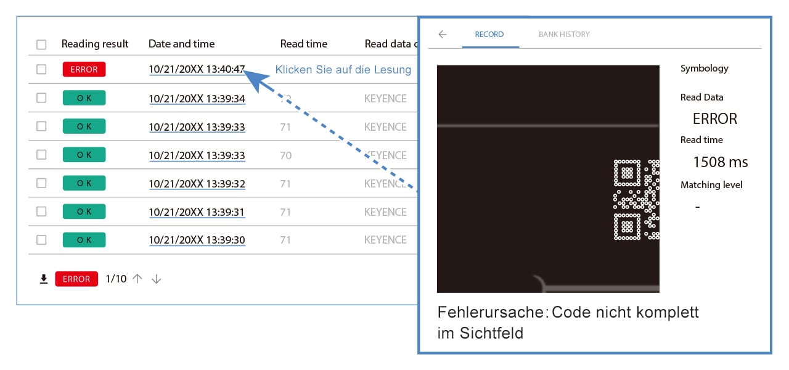Download the reading log
The image size is (789, 370).
(44, 279)
